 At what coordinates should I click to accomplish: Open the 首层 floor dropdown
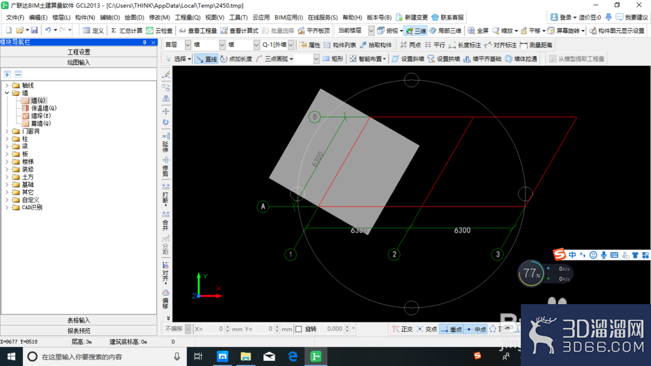[187, 45]
